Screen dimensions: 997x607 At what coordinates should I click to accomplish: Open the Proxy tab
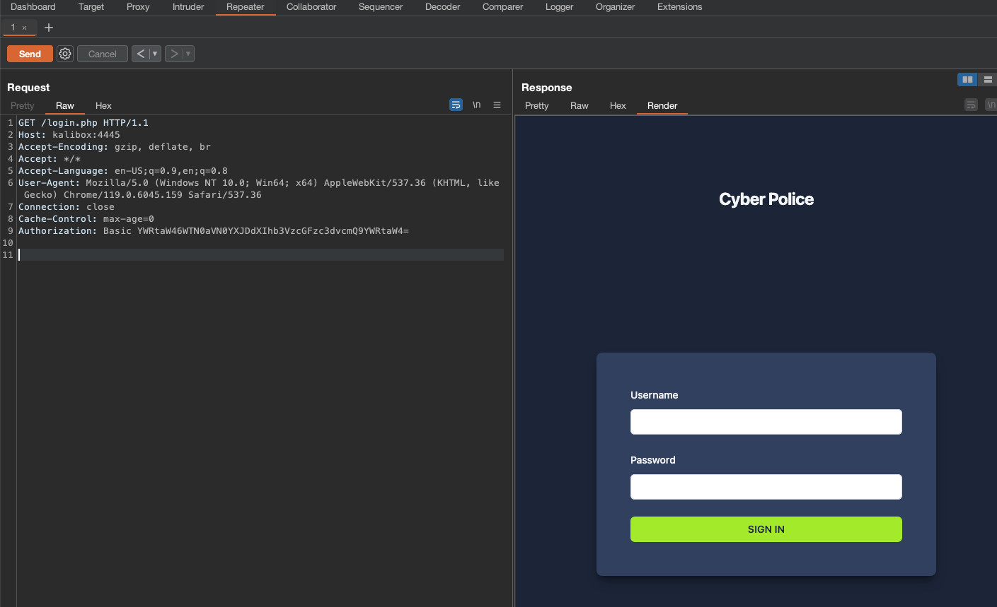(138, 7)
